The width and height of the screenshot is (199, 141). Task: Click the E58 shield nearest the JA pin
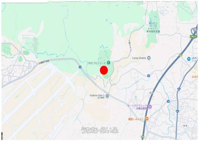(181, 55)
